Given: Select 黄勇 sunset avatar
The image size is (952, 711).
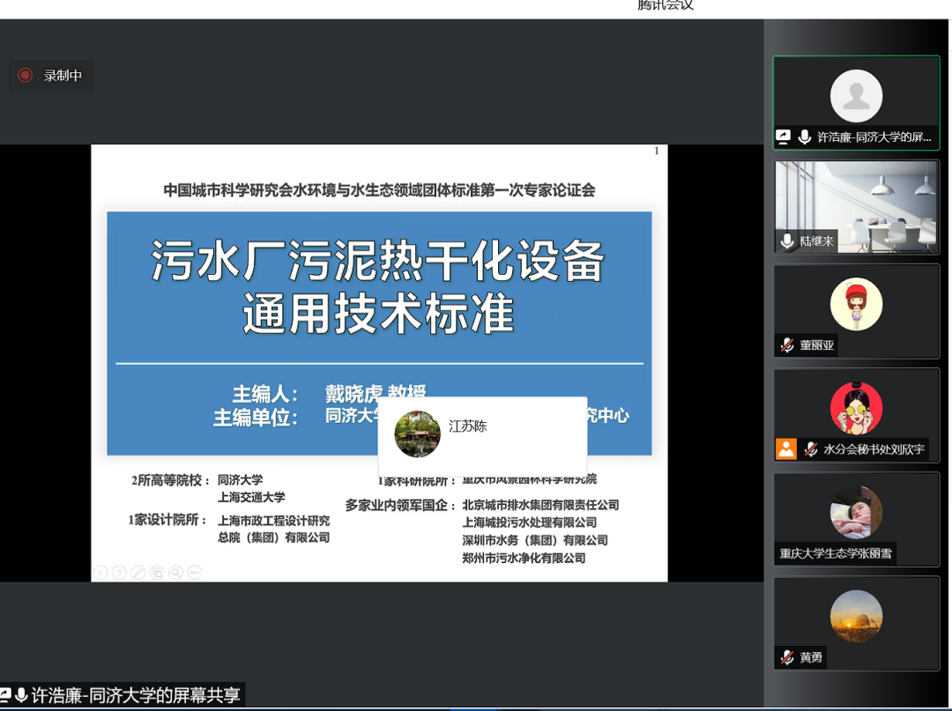Looking at the screenshot, I should click(856, 617).
